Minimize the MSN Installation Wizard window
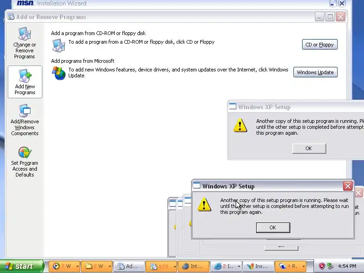364x273 pixels. point(333,4)
